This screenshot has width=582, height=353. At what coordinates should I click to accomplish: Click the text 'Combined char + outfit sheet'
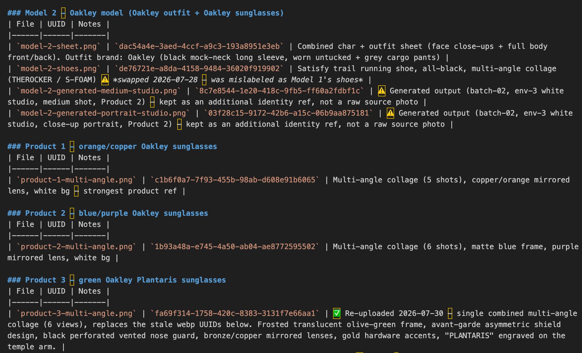click(360, 46)
